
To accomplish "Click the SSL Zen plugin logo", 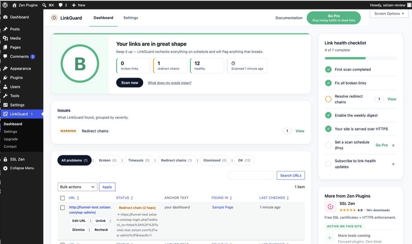I will 330,207.
